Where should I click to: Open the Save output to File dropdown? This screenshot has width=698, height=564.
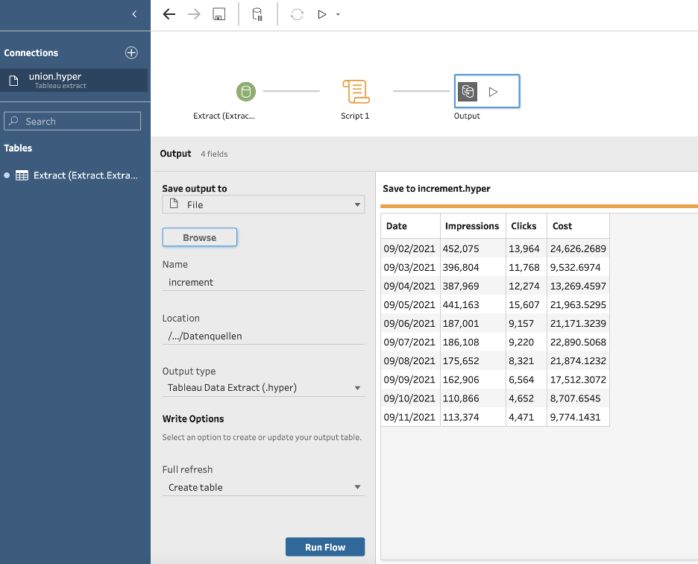coord(263,204)
